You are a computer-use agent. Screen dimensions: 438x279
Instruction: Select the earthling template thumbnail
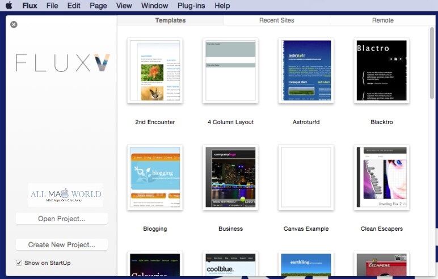306,264
